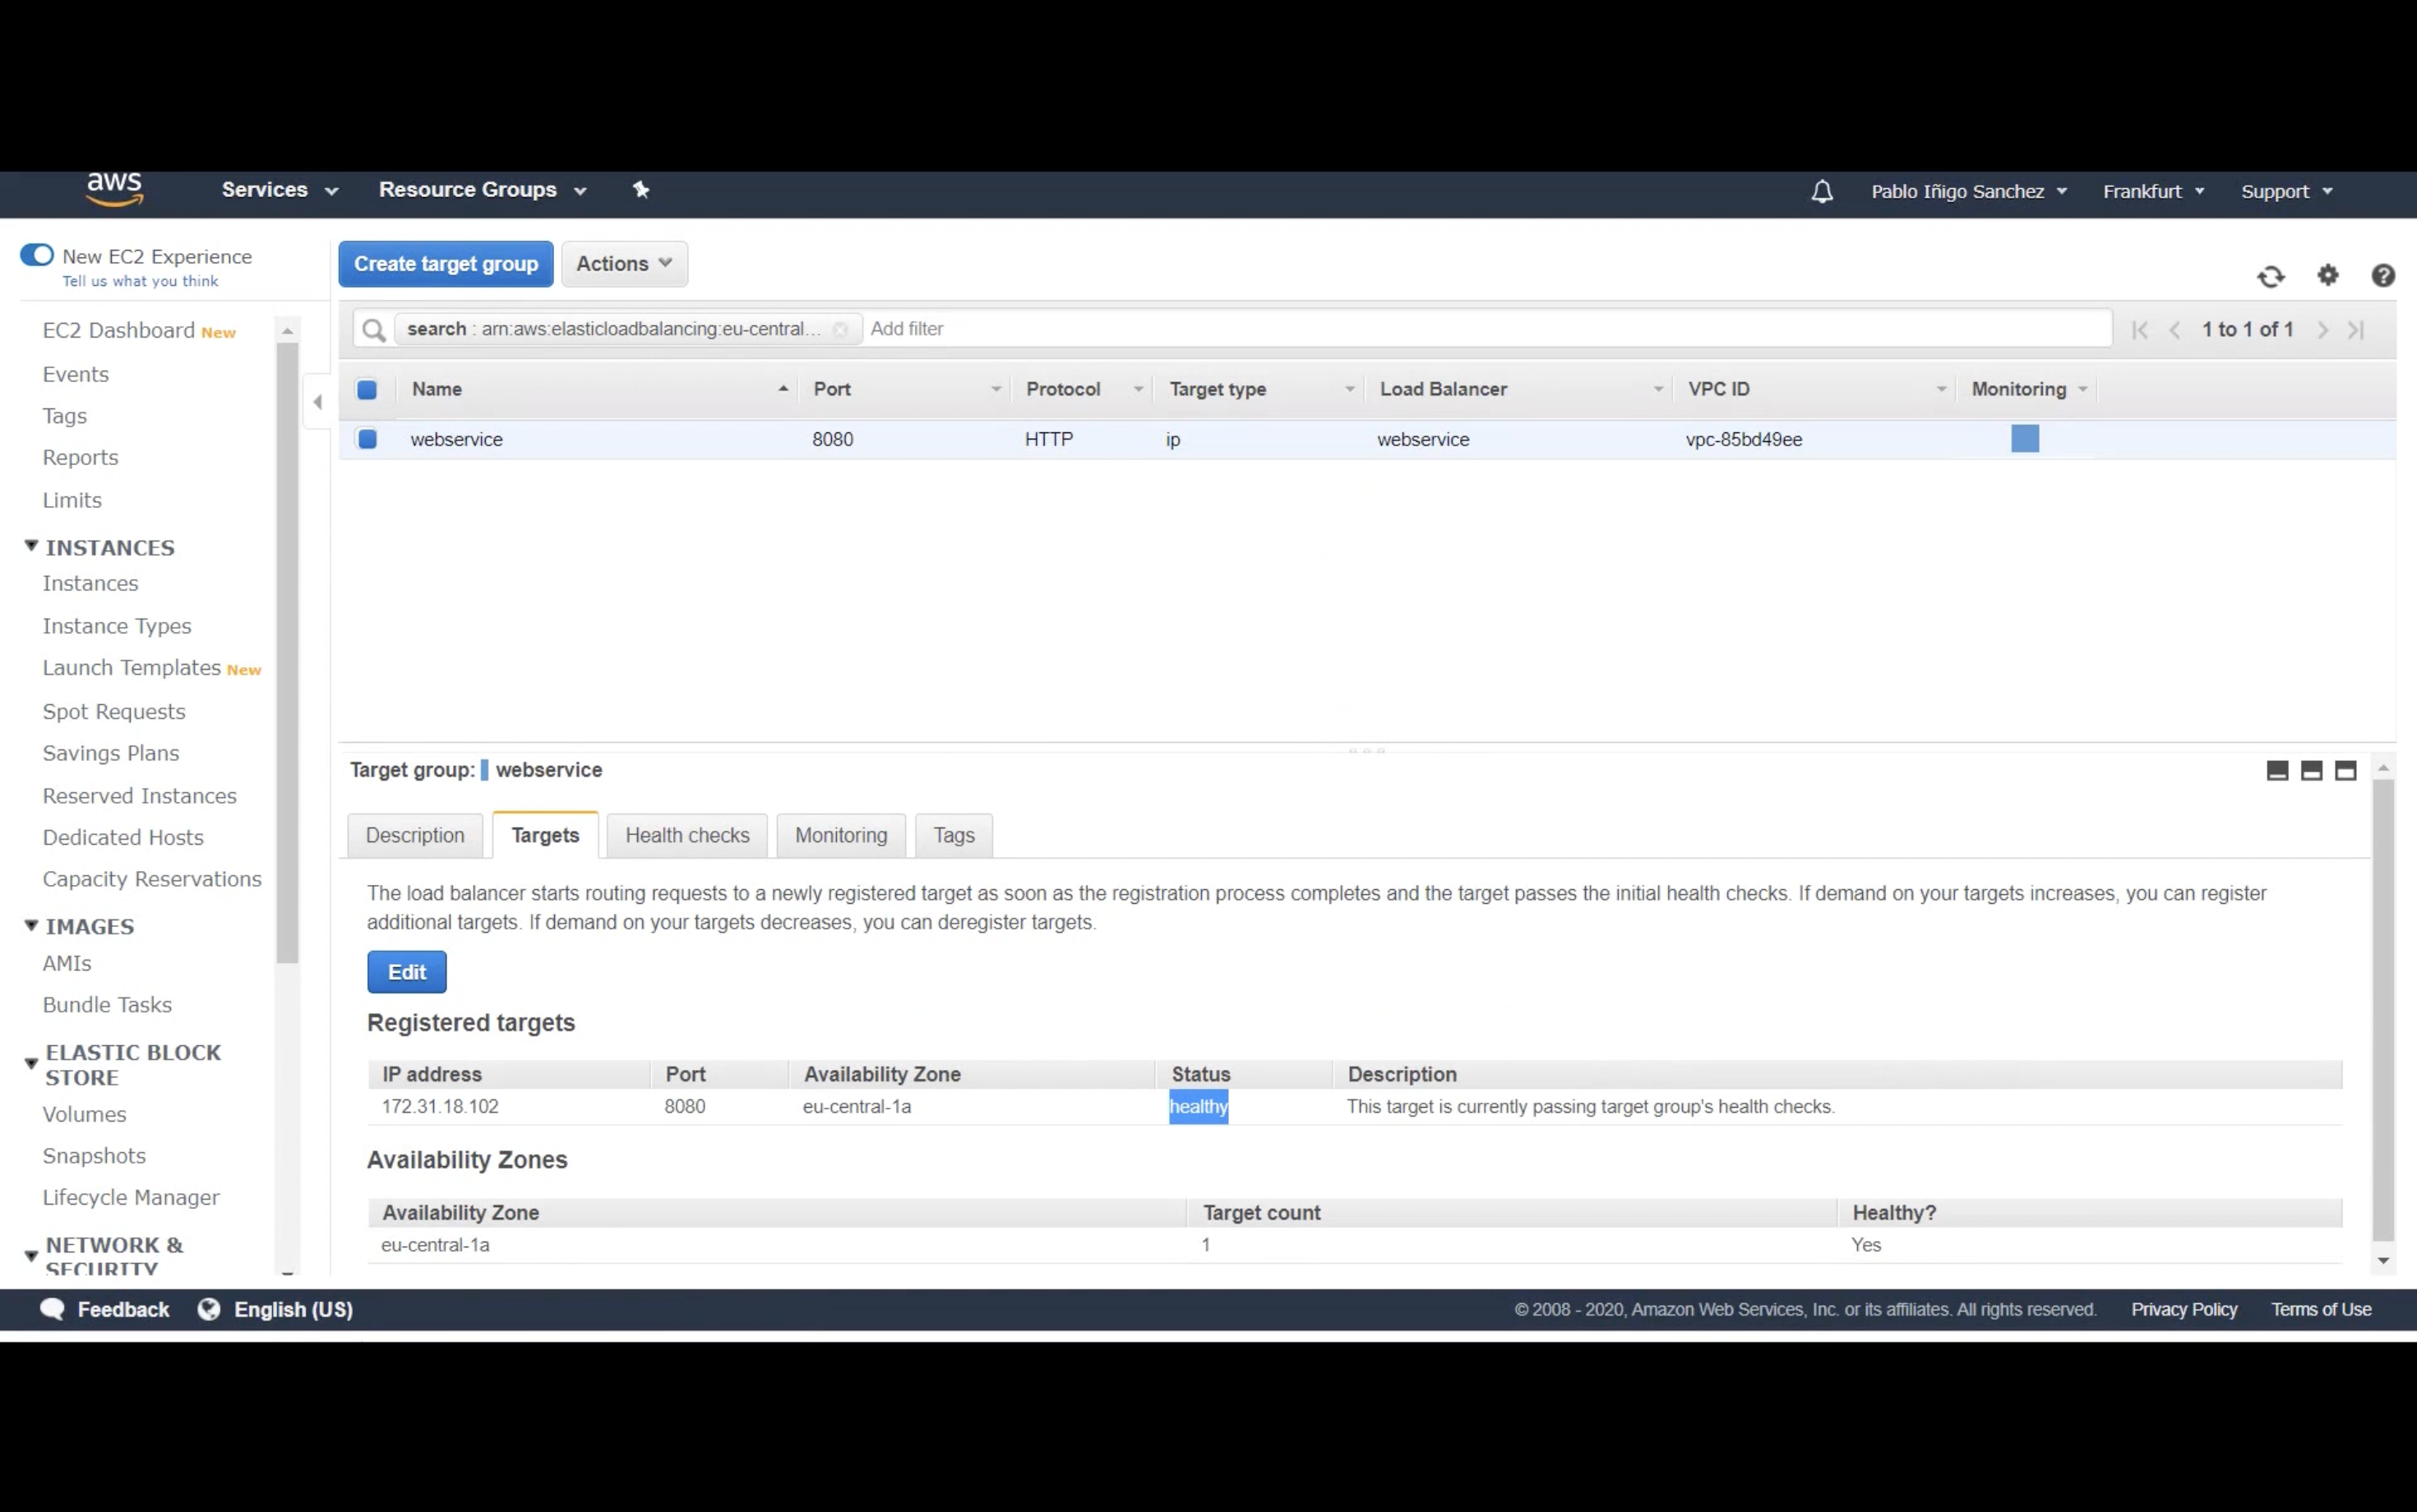Go to the last results page
Image resolution: width=2417 pixels, height=1512 pixels.
(x=2356, y=330)
